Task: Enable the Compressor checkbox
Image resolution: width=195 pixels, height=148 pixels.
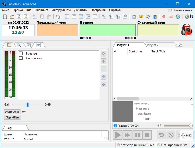Action: (x=21, y=58)
